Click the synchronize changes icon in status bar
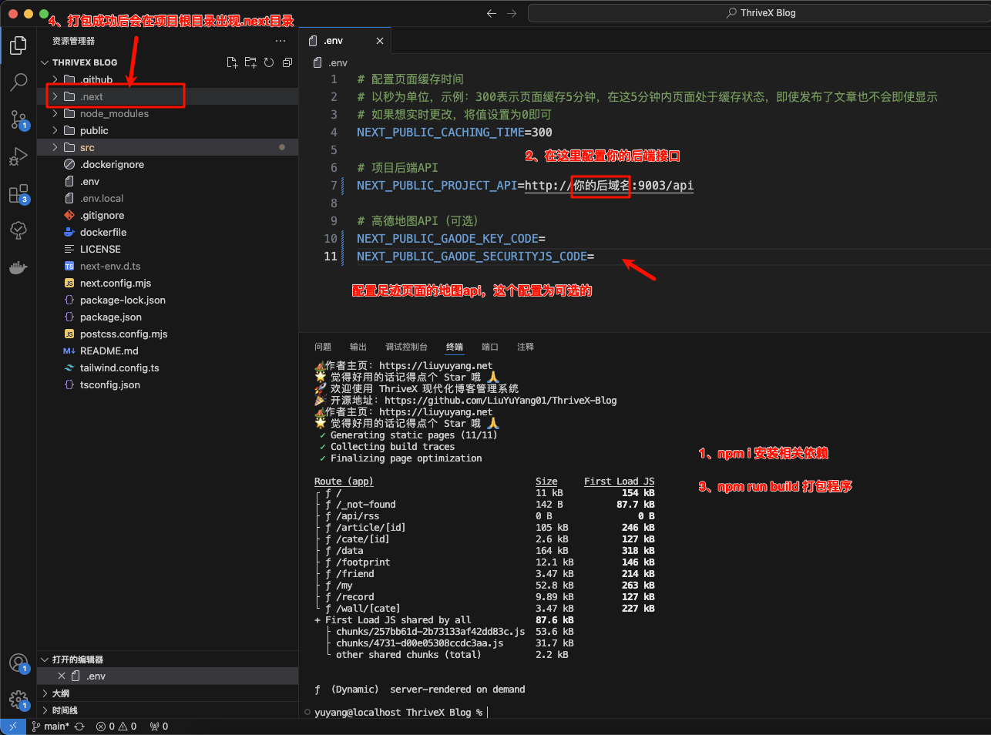Image resolution: width=991 pixels, height=735 pixels. [79, 726]
